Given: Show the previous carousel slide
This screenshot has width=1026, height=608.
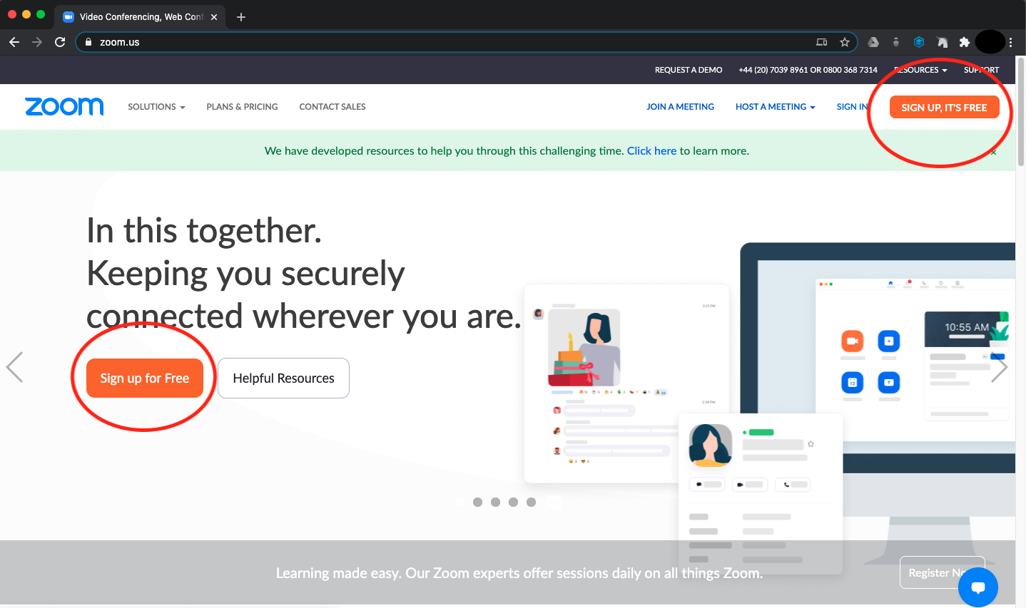Looking at the screenshot, I should tap(14, 367).
